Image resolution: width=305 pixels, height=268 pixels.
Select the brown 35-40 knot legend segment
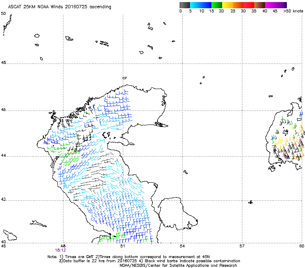pyautogui.click(x=260, y=5)
